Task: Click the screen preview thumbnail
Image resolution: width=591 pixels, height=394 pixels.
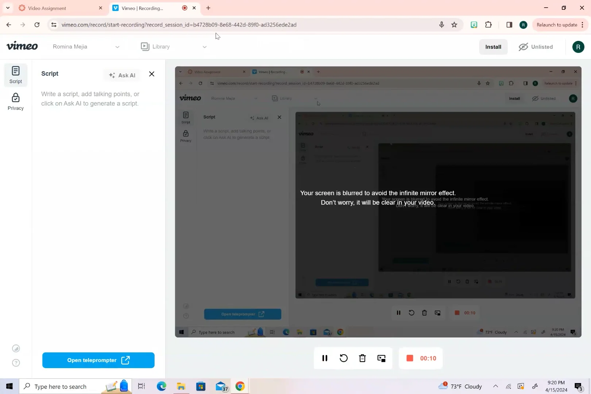Action: pos(378,202)
